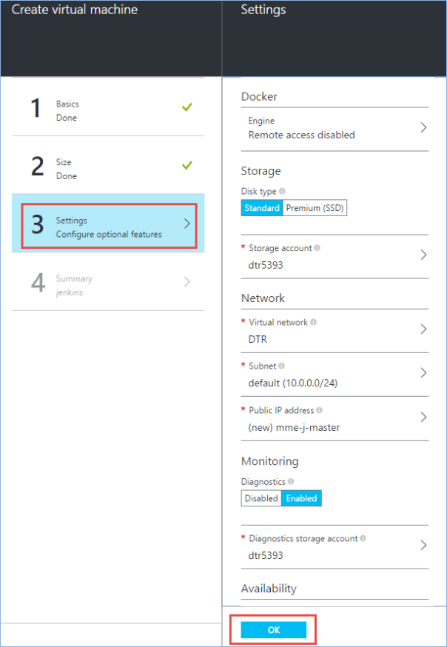Image resolution: width=447 pixels, height=647 pixels.
Task: Set Diagnostics to Enabled
Action: (x=301, y=498)
